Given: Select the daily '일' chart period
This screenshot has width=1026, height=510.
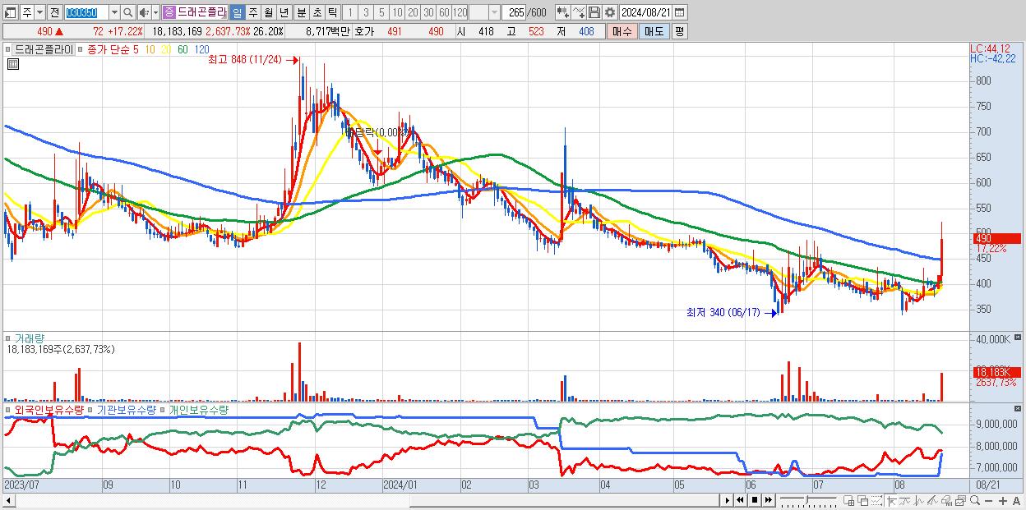Looking at the screenshot, I should [237, 12].
